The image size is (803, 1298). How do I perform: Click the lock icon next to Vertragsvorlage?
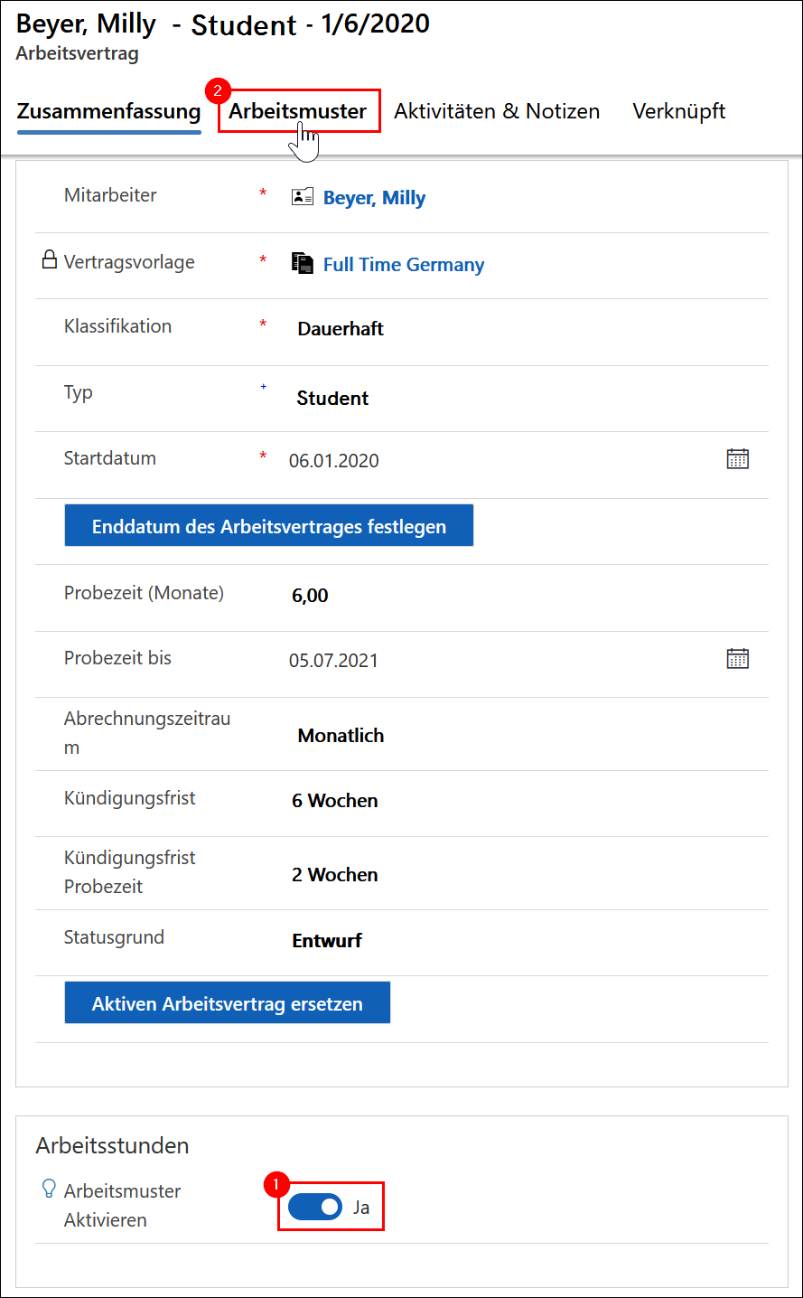(50, 260)
